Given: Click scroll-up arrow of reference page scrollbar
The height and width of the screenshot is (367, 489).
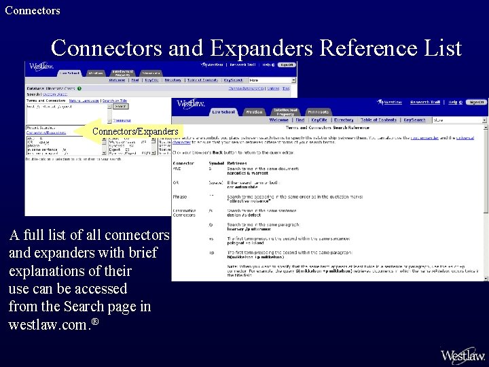Looking at the screenshot, I should 485,127.
